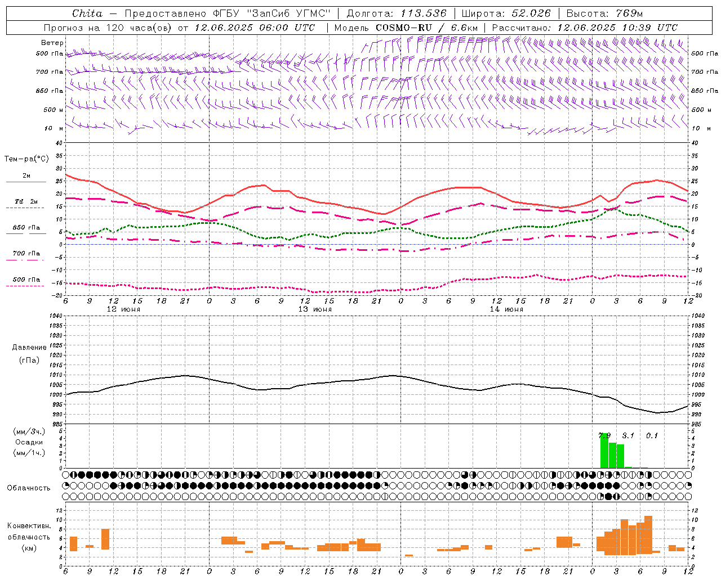The image size is (721, 576).
Task: Click the '10 м' wind level label beside 'Ветер'
Action: pos(54,128)
